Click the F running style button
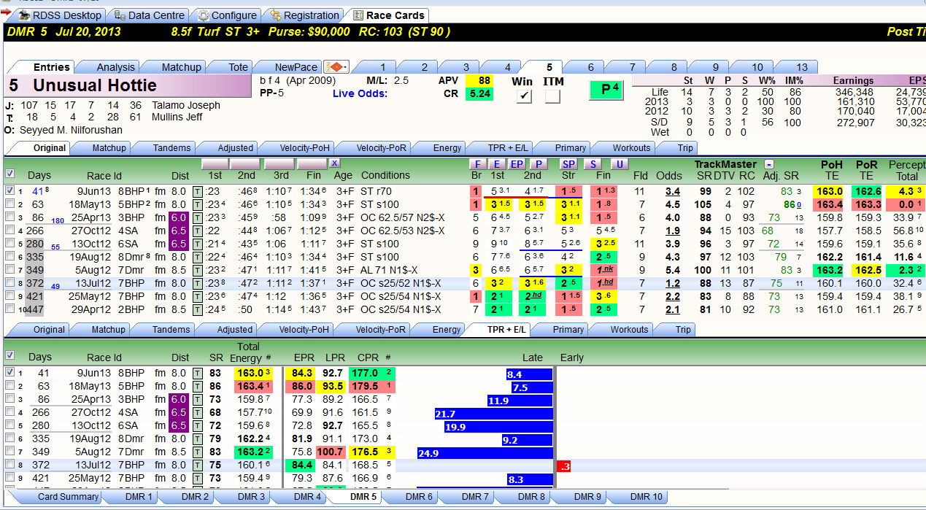The width and height of the screenshot is (926, 510). coord(476,164)
